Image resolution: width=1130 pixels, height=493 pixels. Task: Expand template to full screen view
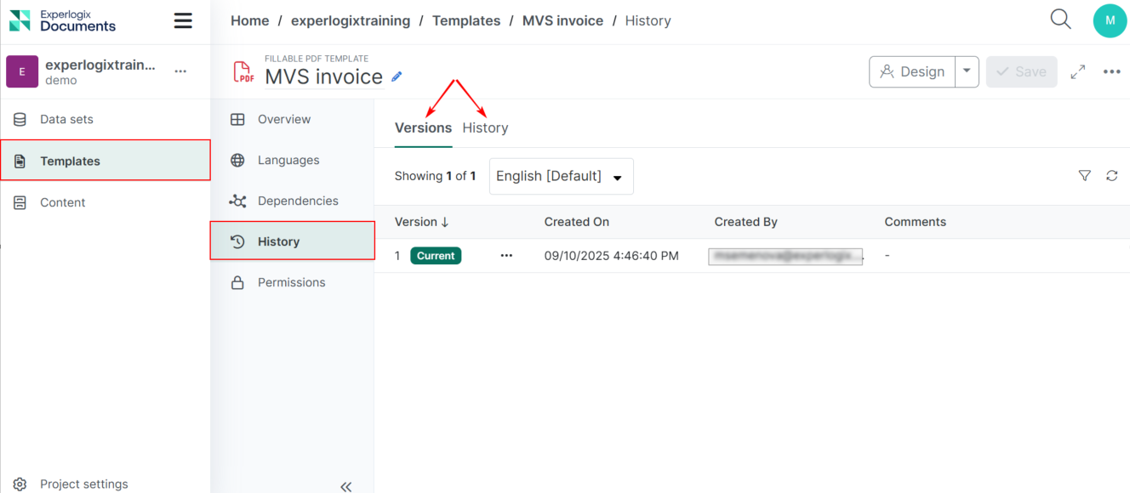point(1078,72)
